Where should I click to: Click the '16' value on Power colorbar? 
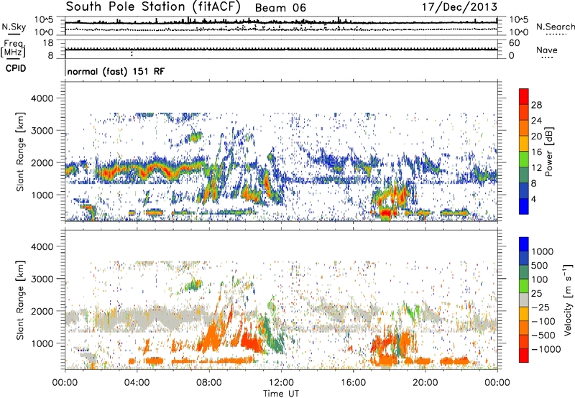point(536,152)
